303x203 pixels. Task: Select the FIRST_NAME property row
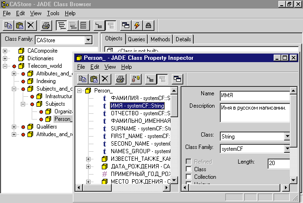pyautogui.click(x=140, y=136)
